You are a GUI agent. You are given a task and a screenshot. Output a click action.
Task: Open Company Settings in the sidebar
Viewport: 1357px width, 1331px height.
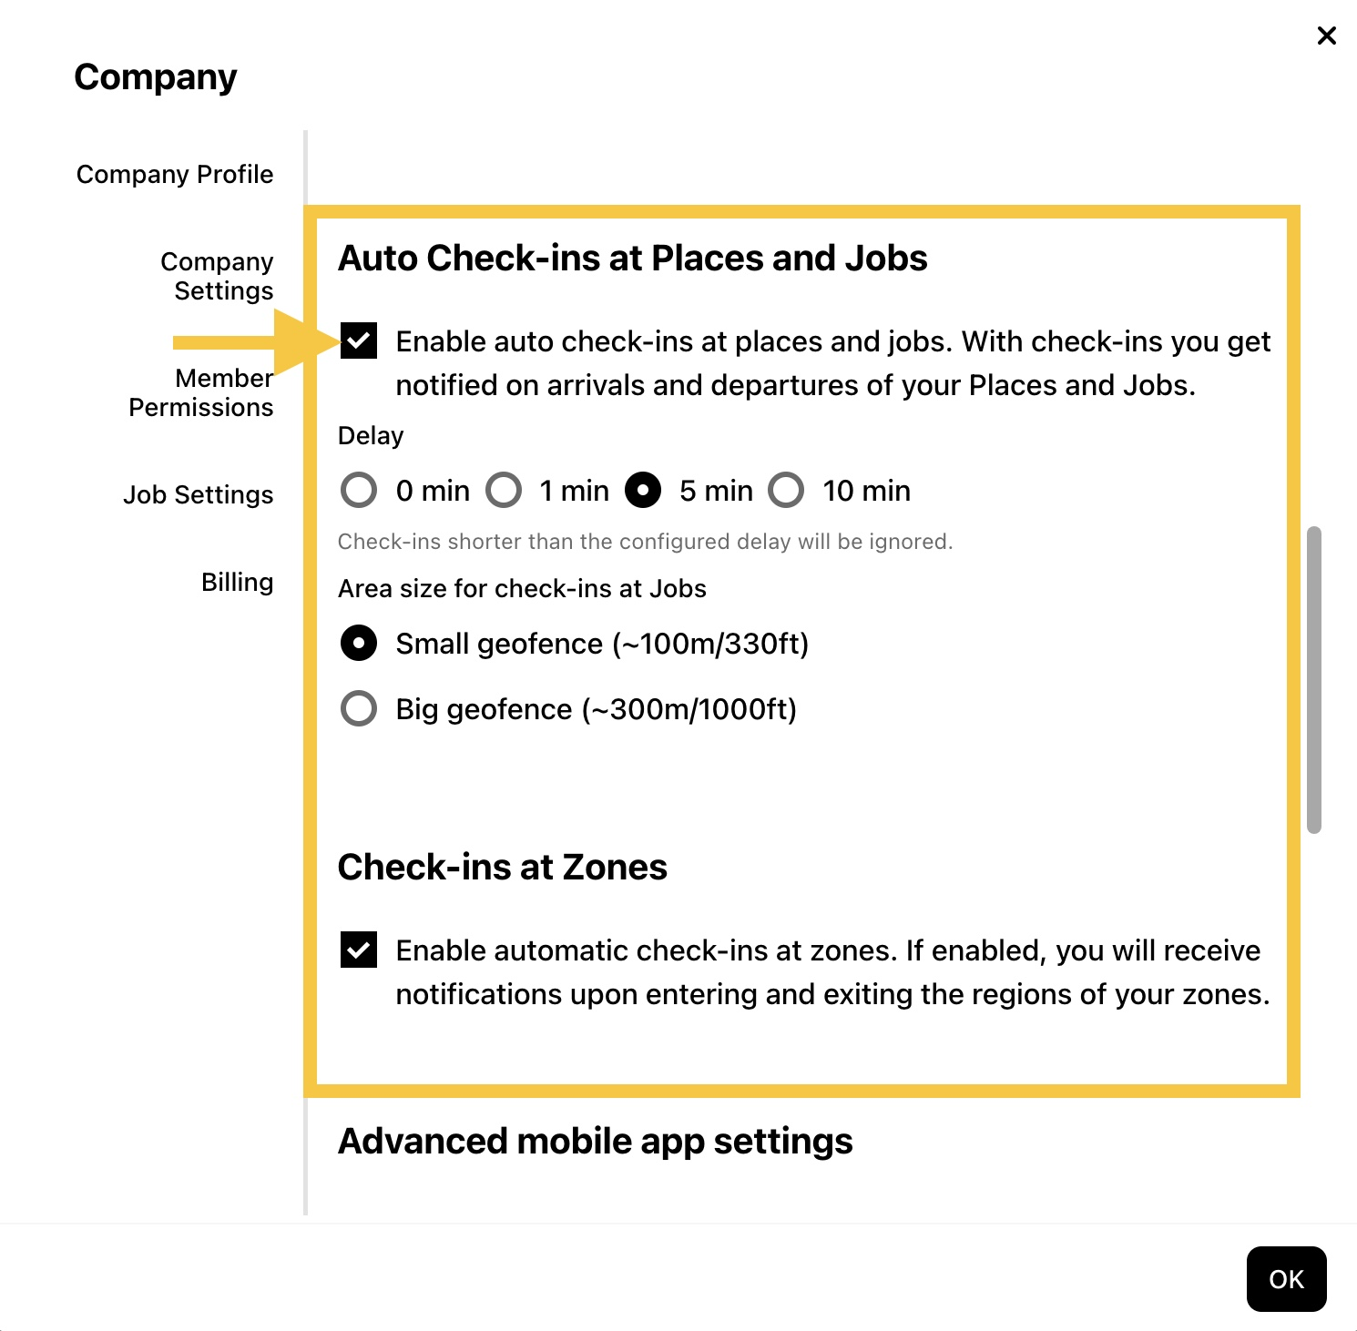coord(217,276)
